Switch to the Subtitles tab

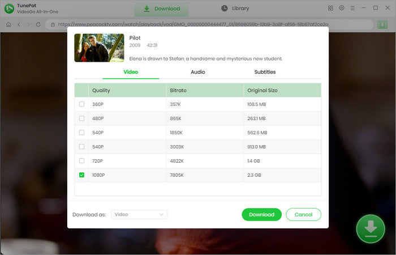pyautogui.click(x=265, y=72)
